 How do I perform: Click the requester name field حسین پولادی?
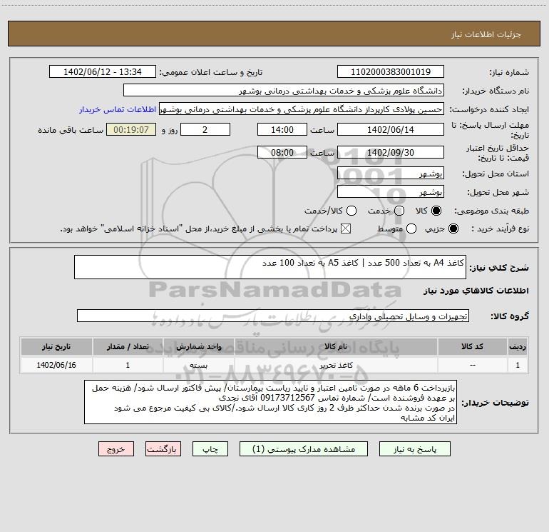click(x=302, y=109)
